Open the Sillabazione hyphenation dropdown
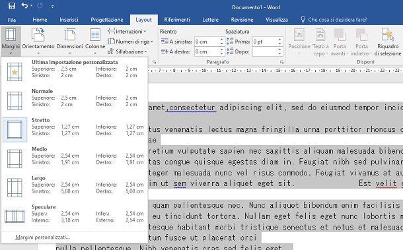This screenshot has width=403, height=250. click(128, 51)
